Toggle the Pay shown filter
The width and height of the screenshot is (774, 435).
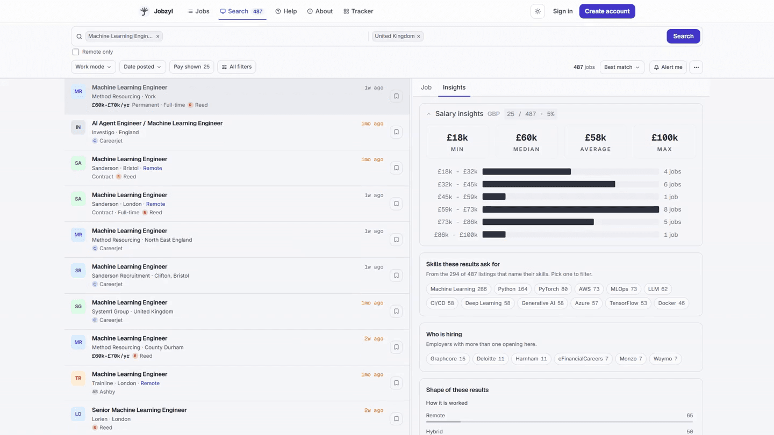(x=191, y=67)
